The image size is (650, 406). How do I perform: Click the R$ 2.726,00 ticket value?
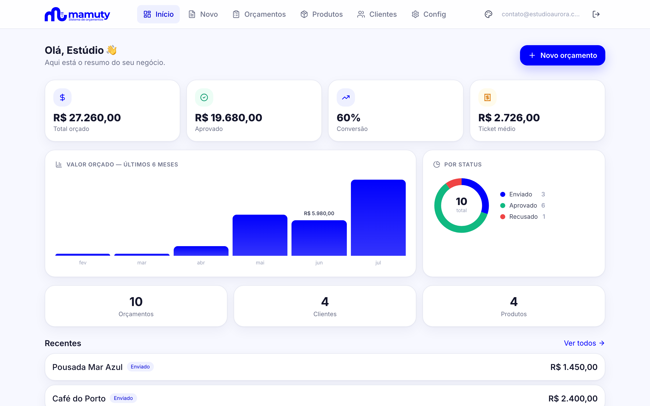tap(509, 117)
